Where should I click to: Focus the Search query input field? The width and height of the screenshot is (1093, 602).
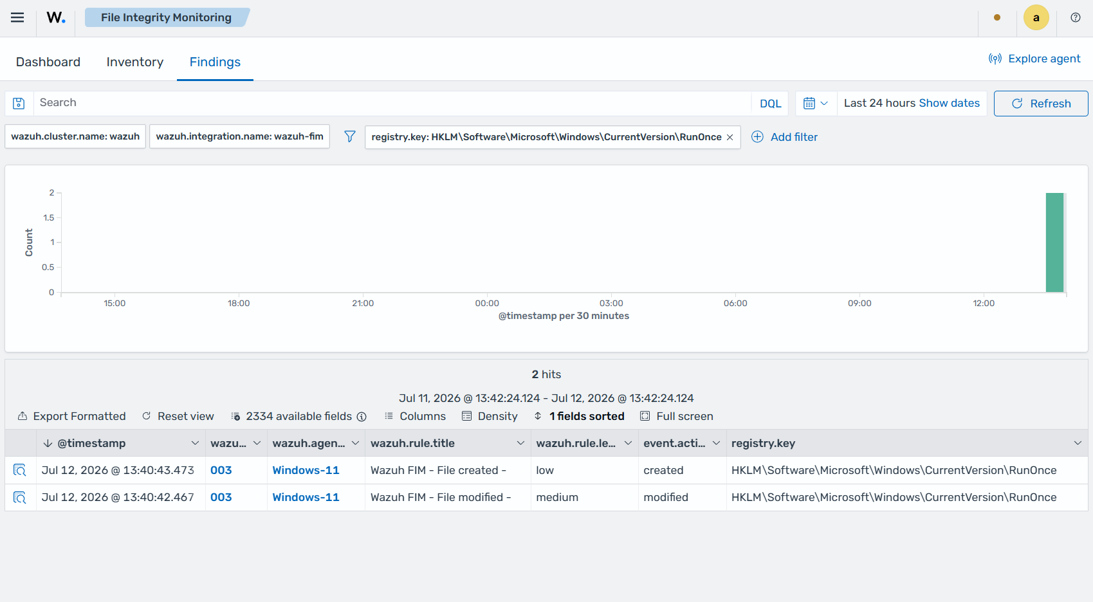392,103
